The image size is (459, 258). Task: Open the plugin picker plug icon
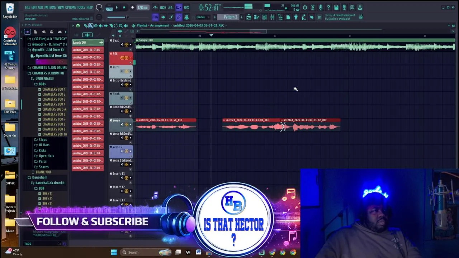(x=295, y=17)
